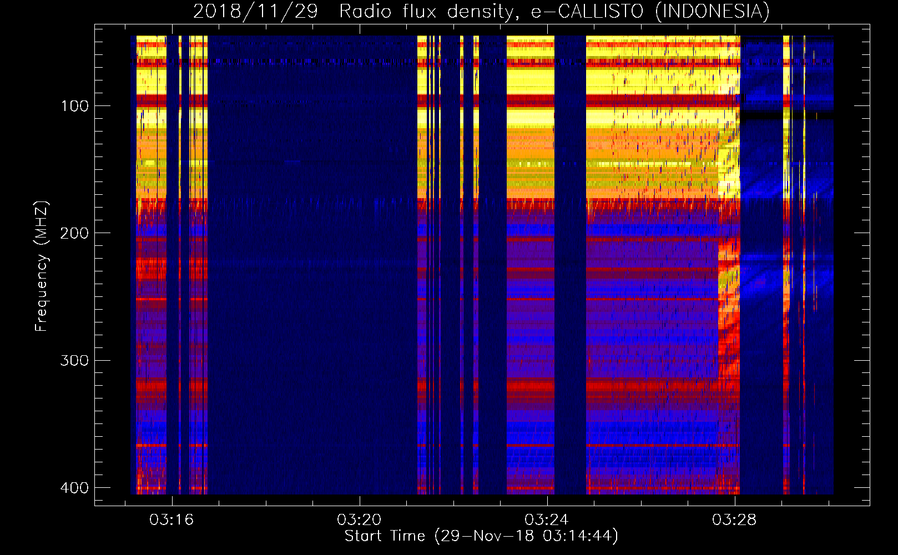Select the 400 frequency tick label
This screenshot has width=898, height=555.
pyautogui.click(x=74, y=488)
